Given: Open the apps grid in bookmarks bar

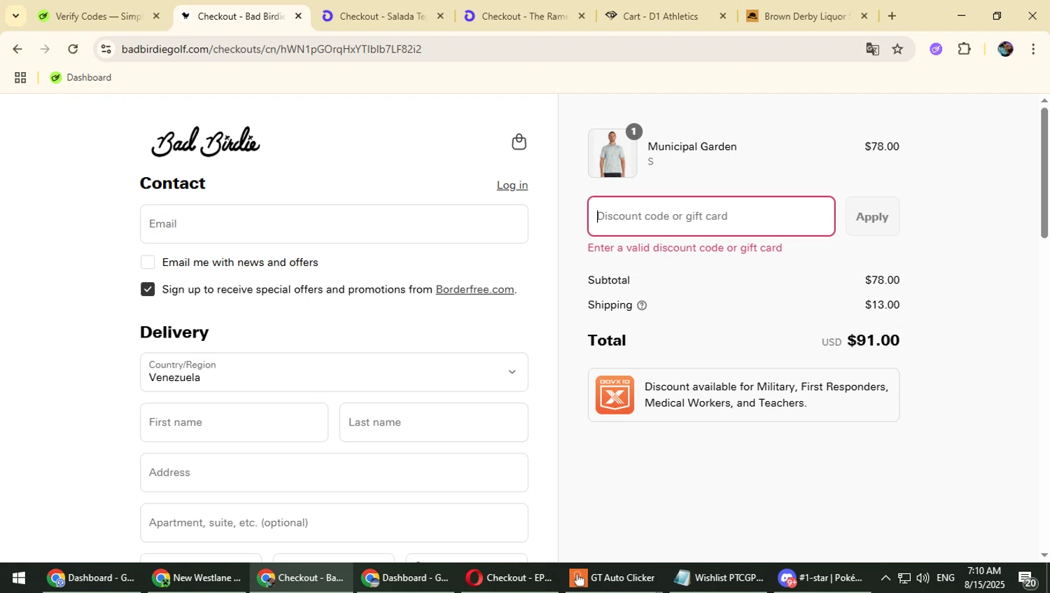Looking at the screenshot, I should [20, 78].
